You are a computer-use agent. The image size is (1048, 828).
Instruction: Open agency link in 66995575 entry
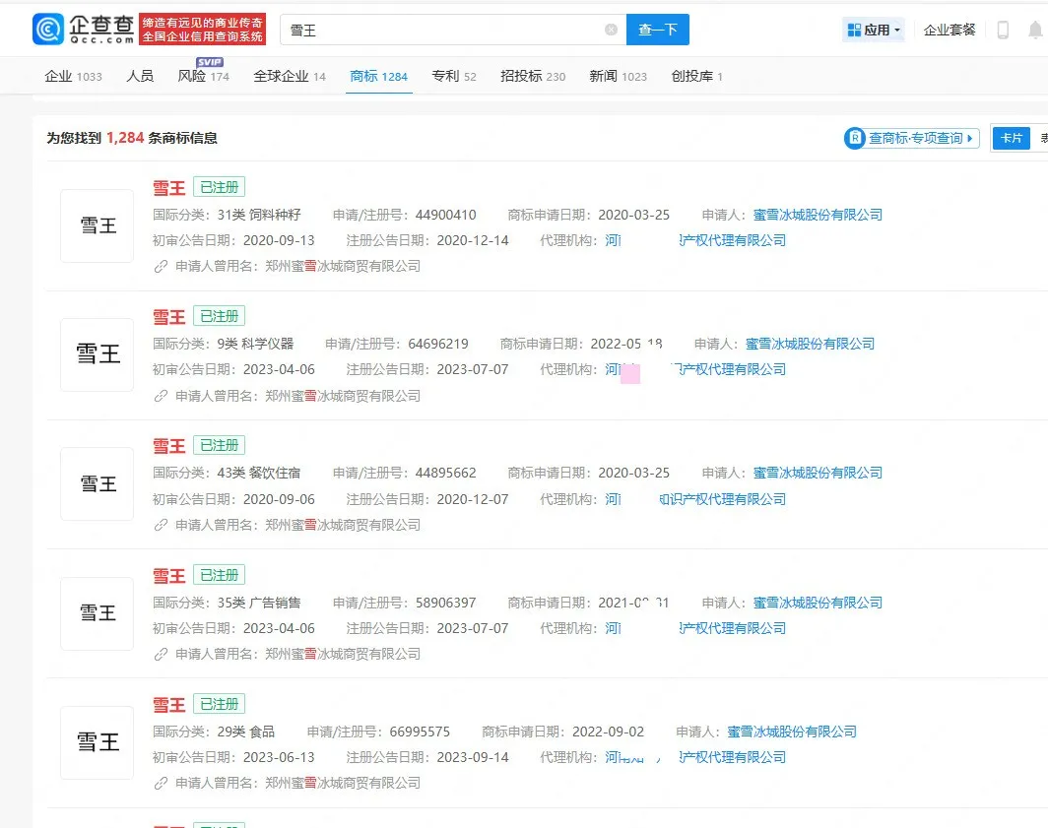(x=695, y=757)
